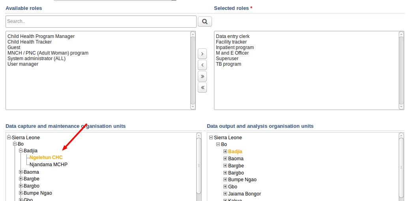
Task: Click the double right arrow move-all button
Action: (202, 76)
